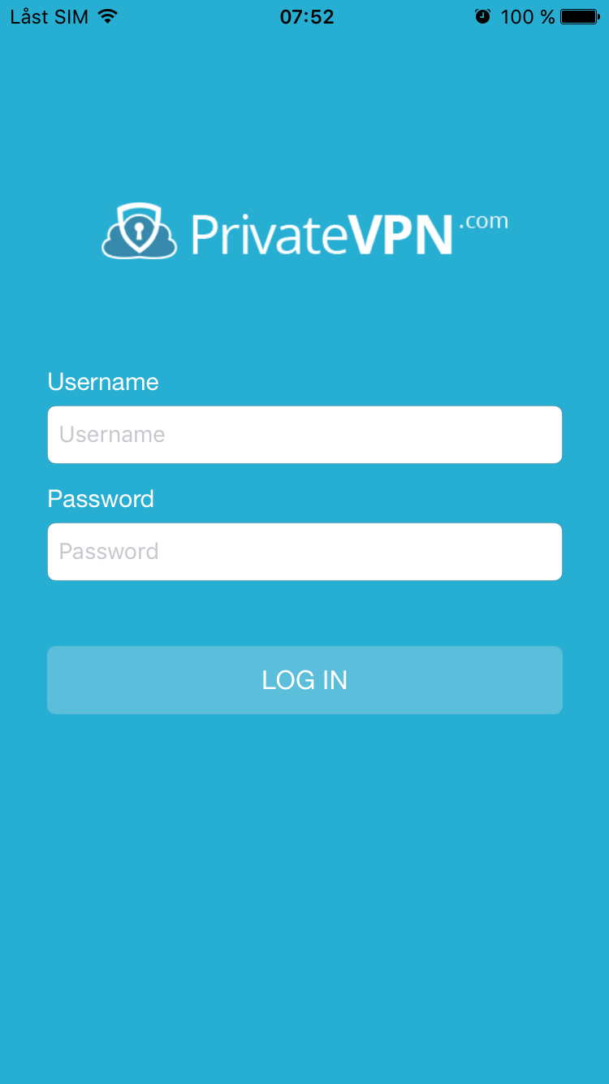The width and height of the screenshot is (609, 1084).
Task: Tap the alarm clock icon in status bar
Action: [x=483, y=16]
